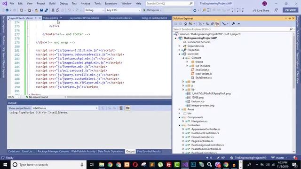Viewport: 301px width, 169px height.
Task: Click the search magnifier in Quick Launch box
Action: point(191,3)
